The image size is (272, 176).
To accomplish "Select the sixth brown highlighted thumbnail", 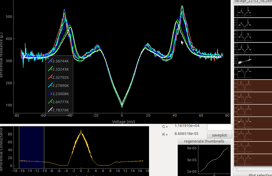I will click(x=253, y=148).
